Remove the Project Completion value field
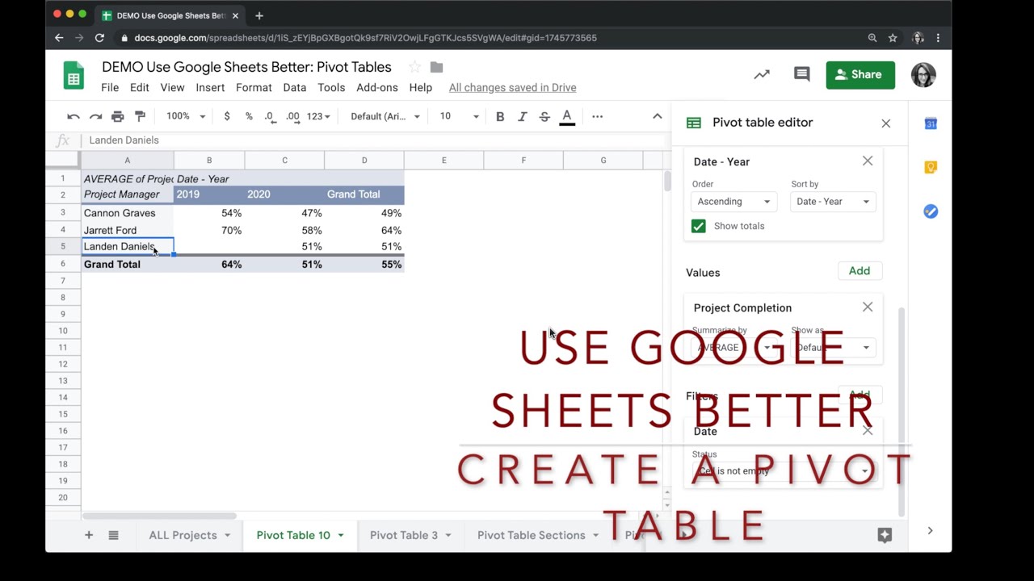Image resolution: width=1034 pixels, height=581 pixels. click(868, 307)
